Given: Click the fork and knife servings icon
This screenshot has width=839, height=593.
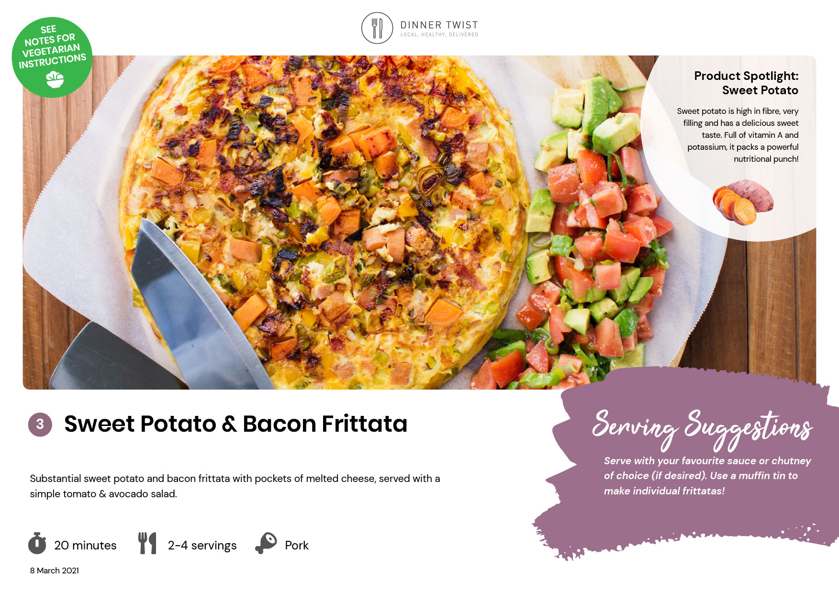Looking at the screenshot, I should point(147,543).
